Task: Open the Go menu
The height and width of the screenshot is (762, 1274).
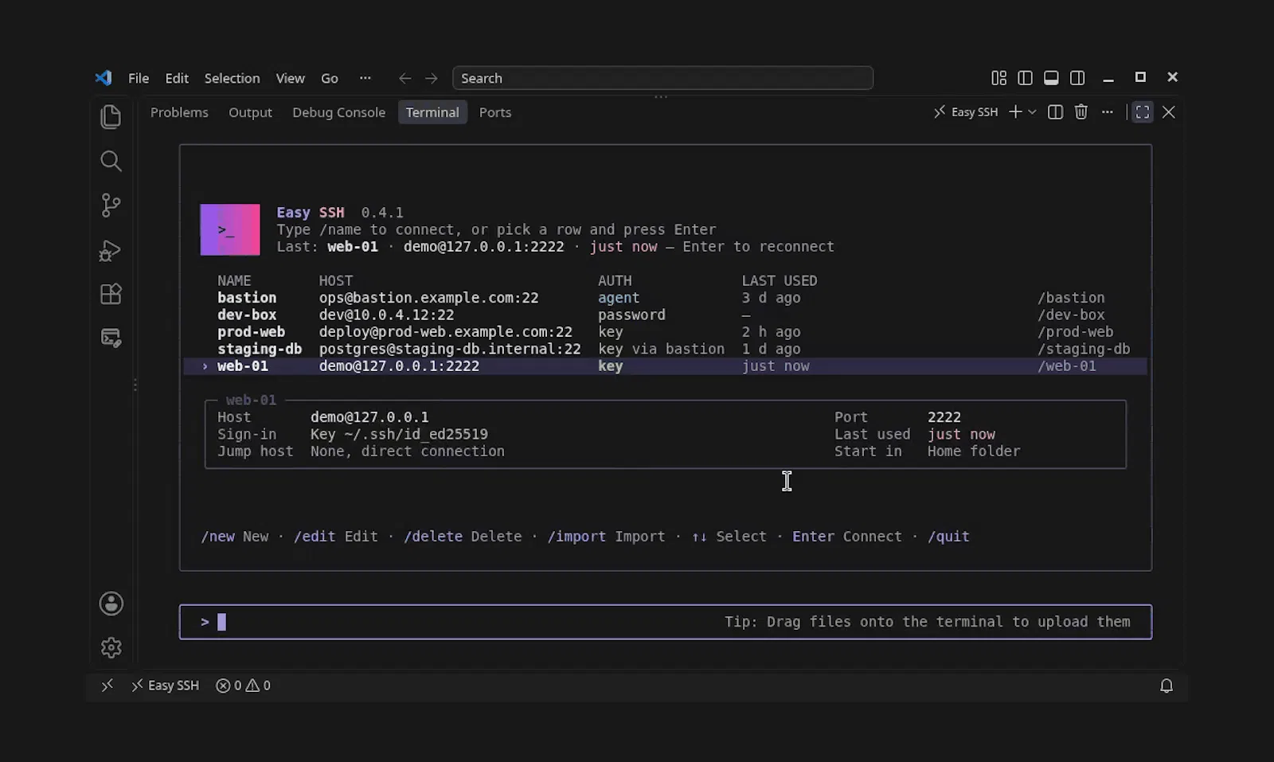Action: (x=330, y=78)
